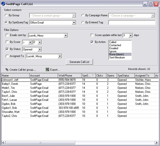Uncheck the By Status checkbox
The width and height of the screenshot is (160, 146).
coord(7,49)
